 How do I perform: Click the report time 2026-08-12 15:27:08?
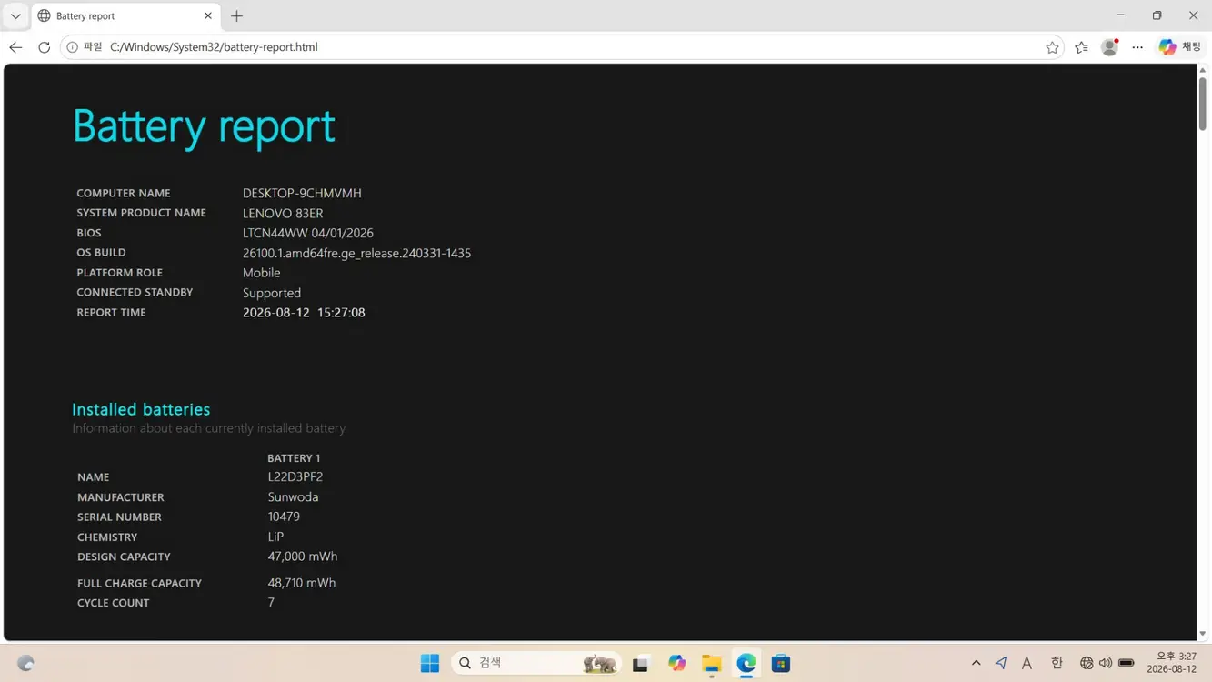pos(304,312)
